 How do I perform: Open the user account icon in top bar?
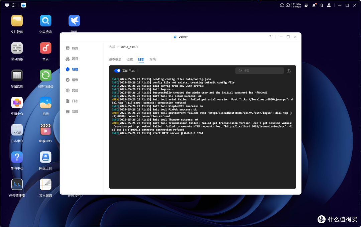329,5
